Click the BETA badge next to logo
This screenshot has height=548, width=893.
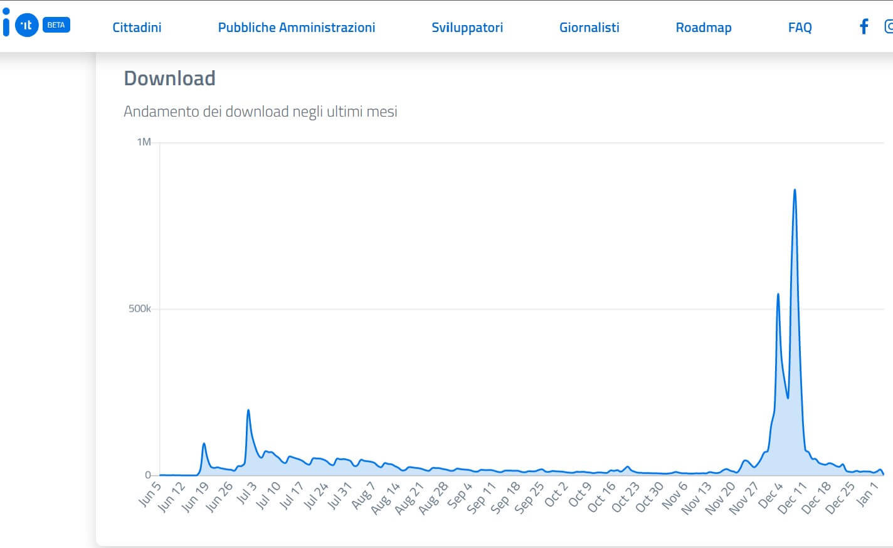click(56, 25)
